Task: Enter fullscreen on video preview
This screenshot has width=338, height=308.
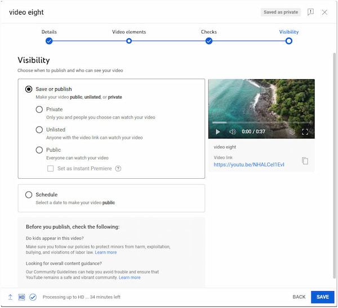Action: [x=305, y=132]
